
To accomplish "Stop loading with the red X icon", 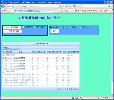I will (x=70, y=6).
